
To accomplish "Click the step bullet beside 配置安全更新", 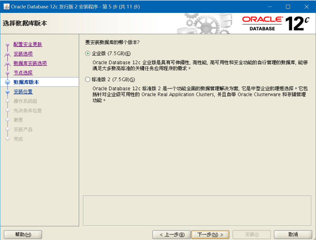I will [8, 45].
